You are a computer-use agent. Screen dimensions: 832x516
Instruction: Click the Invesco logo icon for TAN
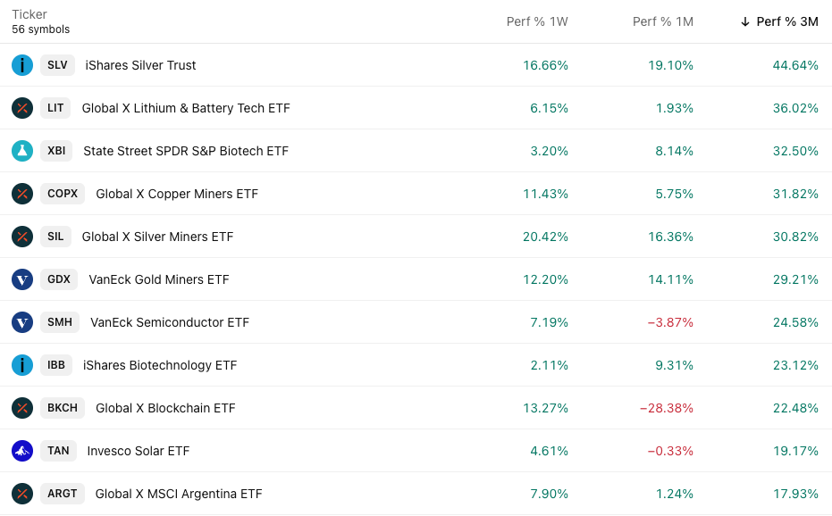tap(22, 451)
